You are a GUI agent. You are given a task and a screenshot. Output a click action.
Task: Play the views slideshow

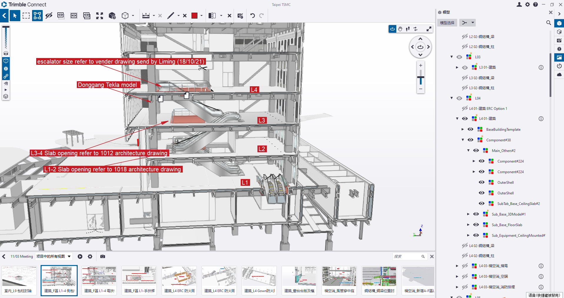click(x=80, y=256)
